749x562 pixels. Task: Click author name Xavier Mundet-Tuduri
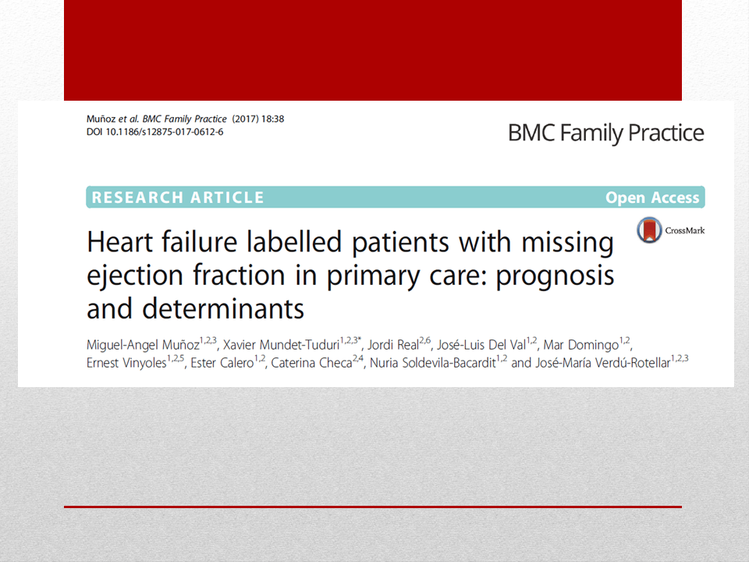pyautogui.click(x=282, y=344)
